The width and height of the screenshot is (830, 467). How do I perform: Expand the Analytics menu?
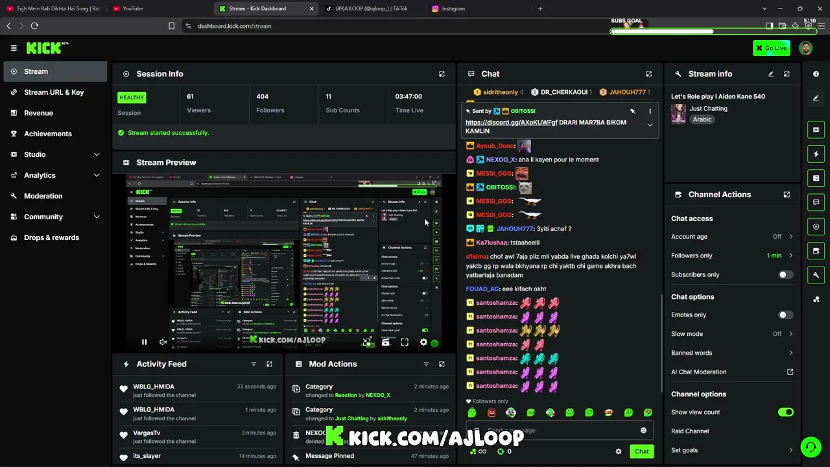(55, 175)
